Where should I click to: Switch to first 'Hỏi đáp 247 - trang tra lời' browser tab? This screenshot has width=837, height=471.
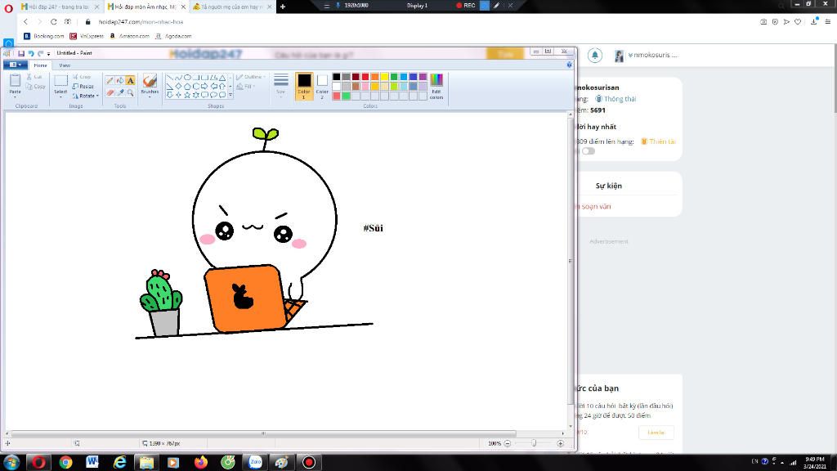[x=60, y=7]
